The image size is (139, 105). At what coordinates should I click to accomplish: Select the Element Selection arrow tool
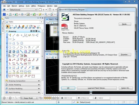[8, 27]
